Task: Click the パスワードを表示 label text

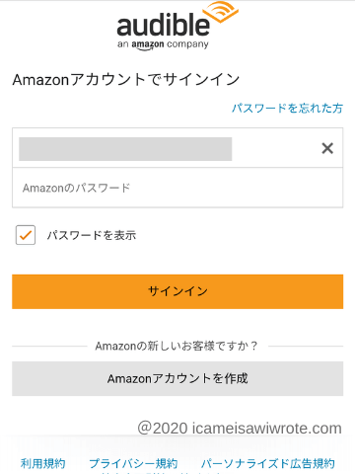Action: [91, 235]
